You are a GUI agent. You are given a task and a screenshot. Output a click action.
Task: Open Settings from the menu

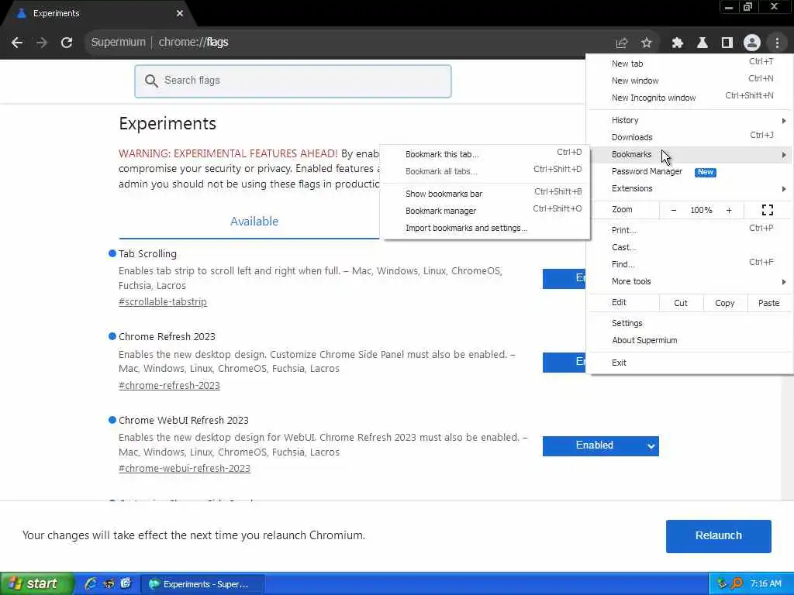click(x=689, y=323)
